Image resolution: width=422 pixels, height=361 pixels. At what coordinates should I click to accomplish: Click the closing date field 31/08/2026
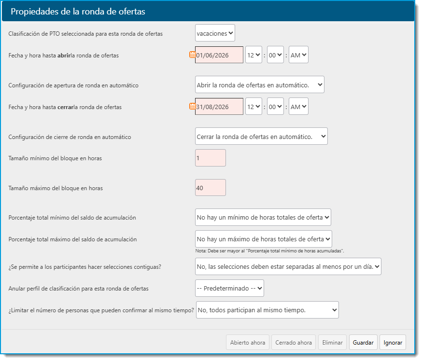coord(219,107)
